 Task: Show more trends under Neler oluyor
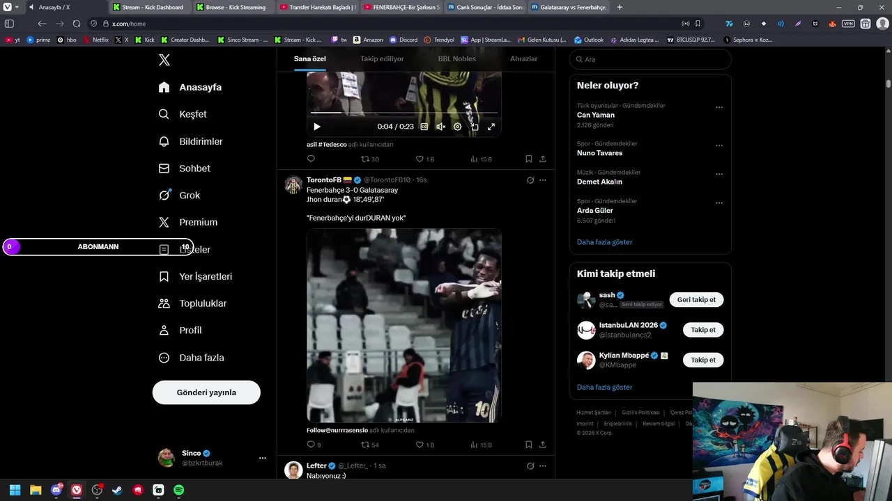[x=604, y=242]
